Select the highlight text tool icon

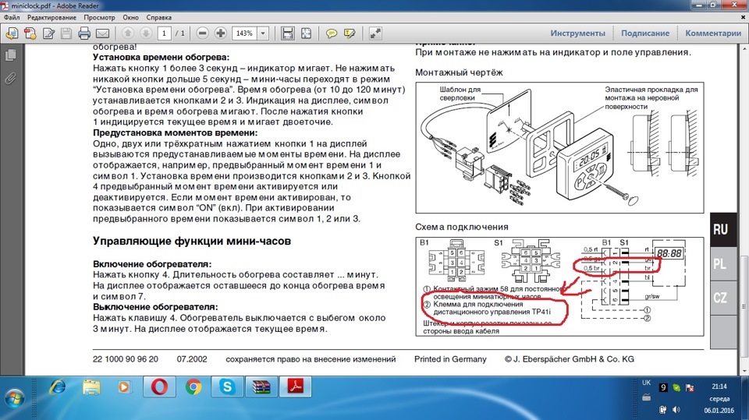[x=350, y=34]
